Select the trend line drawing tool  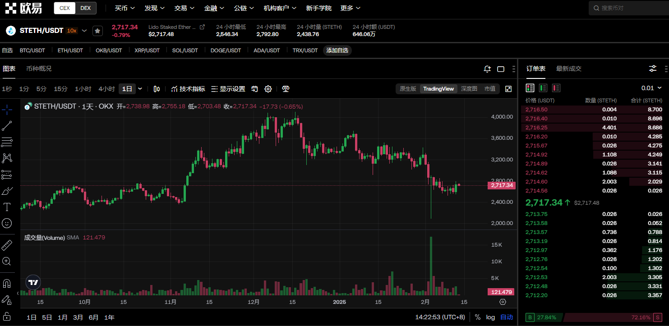7,126
